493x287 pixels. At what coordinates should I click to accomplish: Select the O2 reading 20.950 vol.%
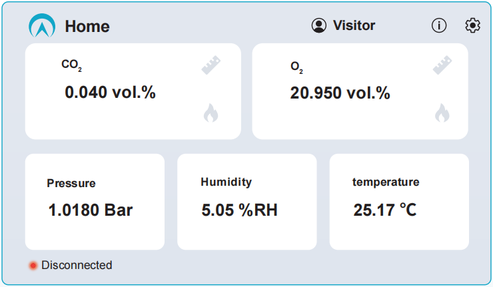[340, 93]
